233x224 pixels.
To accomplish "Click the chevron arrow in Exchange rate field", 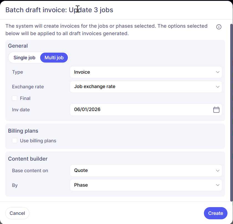I will point(217,87).
